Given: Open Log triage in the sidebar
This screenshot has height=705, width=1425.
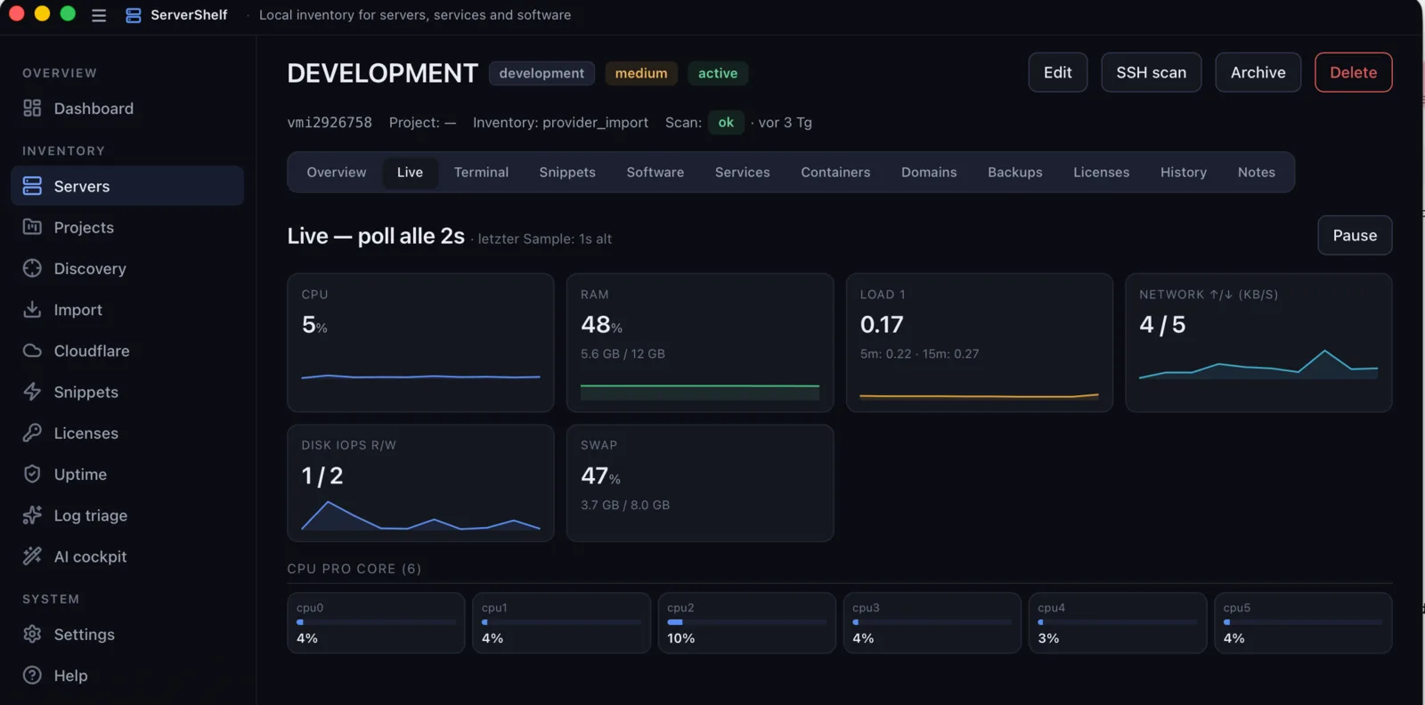Looking at the screenshot, I should 127,515.
